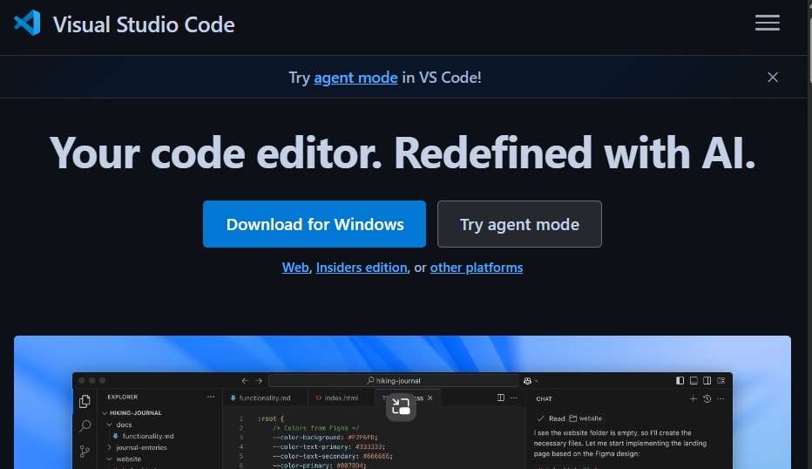812x469 pixels.
Task: Dismiss the agent mode announcement banner
Action: 773,78
